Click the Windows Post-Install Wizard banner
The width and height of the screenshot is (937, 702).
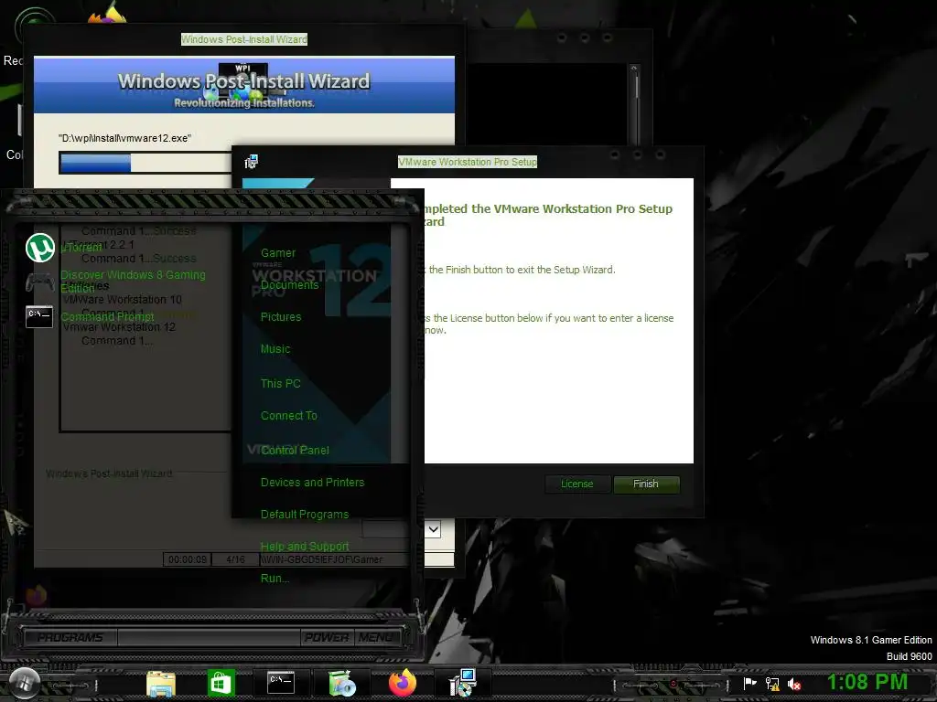[x=243, y=85]
